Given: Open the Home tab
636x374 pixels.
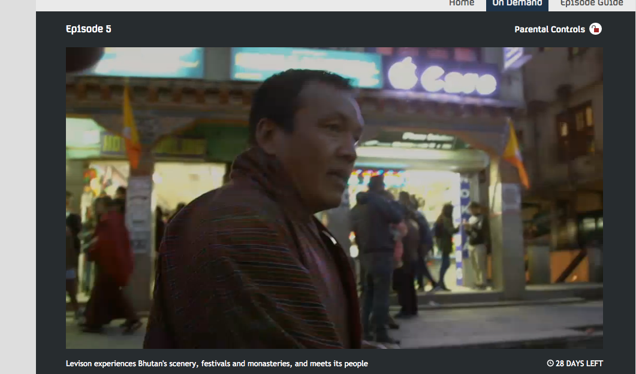Looking at the screenshot, I should (x=461, y=4).
